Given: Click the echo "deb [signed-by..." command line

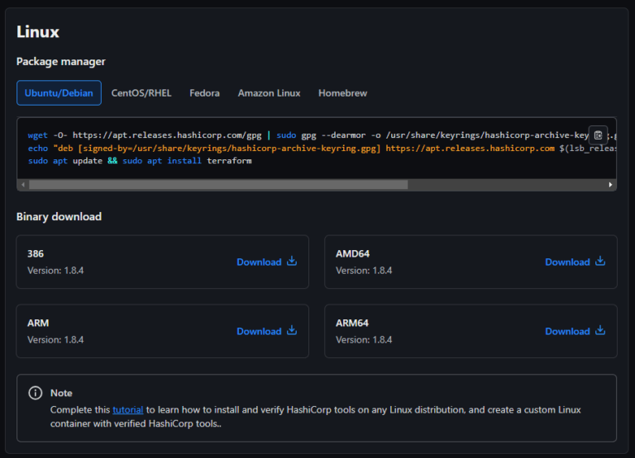Looking at the screenshot, I should click(x=322, y=149).
